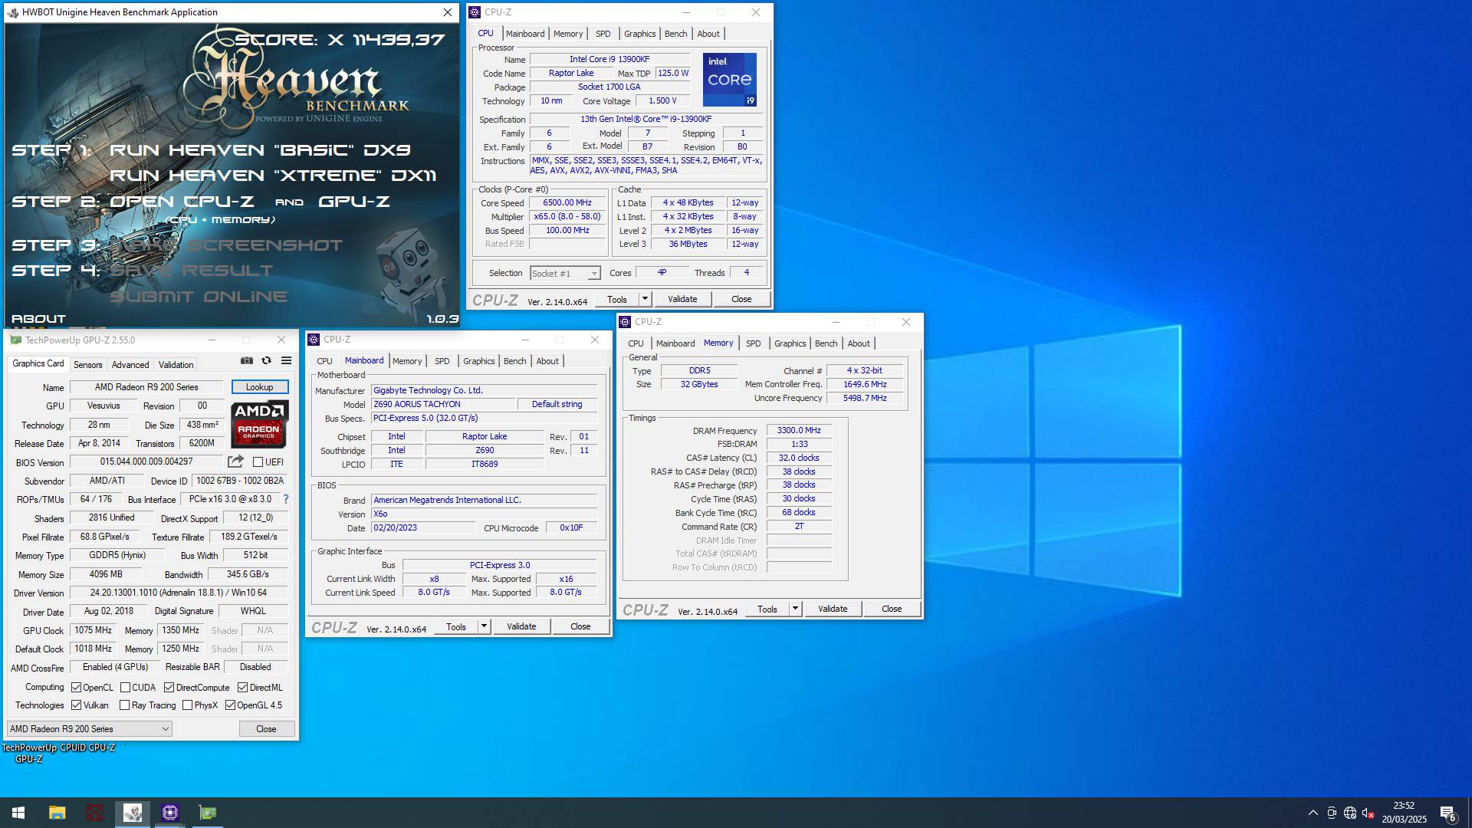The image size is (1472, 828).
Task: Toggle UEFI checkbox in GPU-Z
Action: [258, 462]
